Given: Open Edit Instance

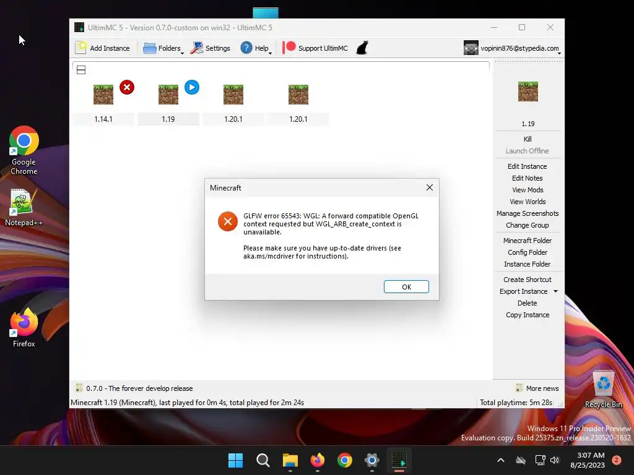Looking at the screenshot, I should coord(528,166).
